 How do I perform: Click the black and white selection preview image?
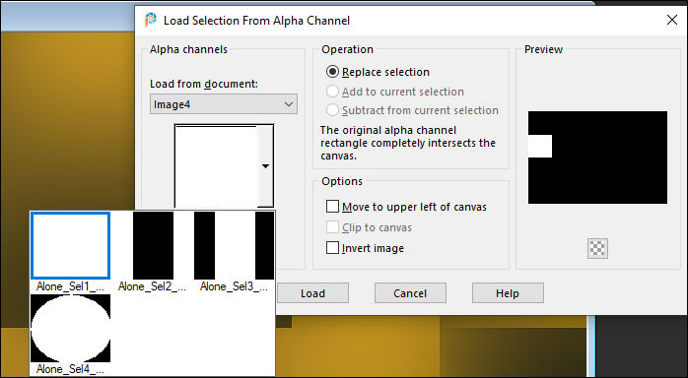[597, 157]
